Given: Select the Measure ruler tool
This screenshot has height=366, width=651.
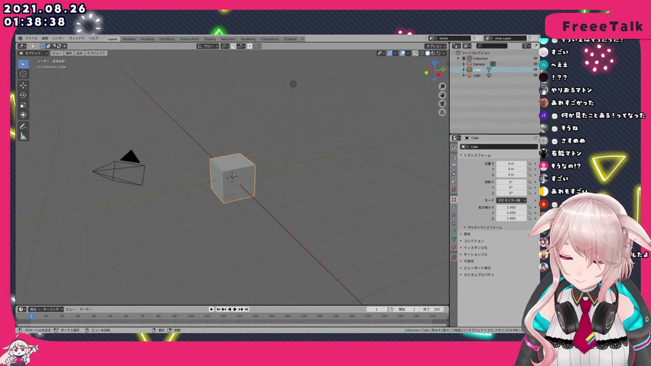Looking at the screenshot, I should click(23, 136).
